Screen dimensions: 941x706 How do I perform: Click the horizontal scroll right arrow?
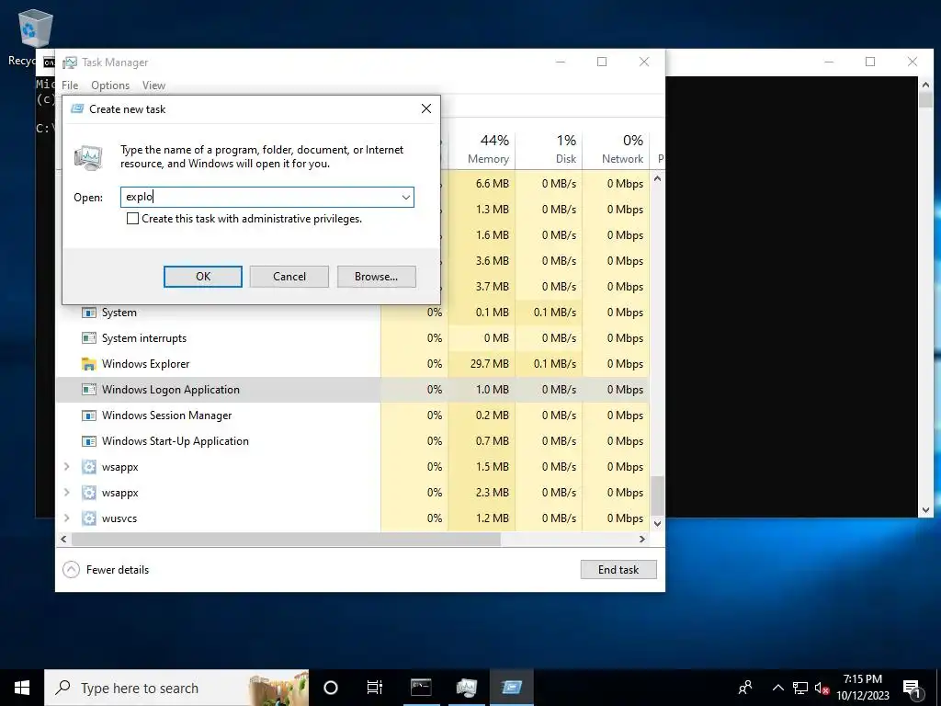click(642, 539)
